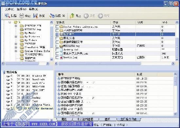
Task: Collapse the root backslash tree node
Action: [10, 22]
